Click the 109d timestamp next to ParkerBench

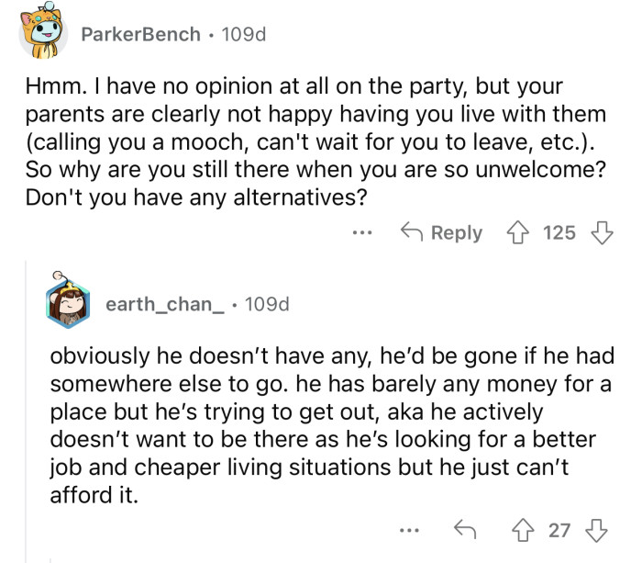tap(244, 35)
